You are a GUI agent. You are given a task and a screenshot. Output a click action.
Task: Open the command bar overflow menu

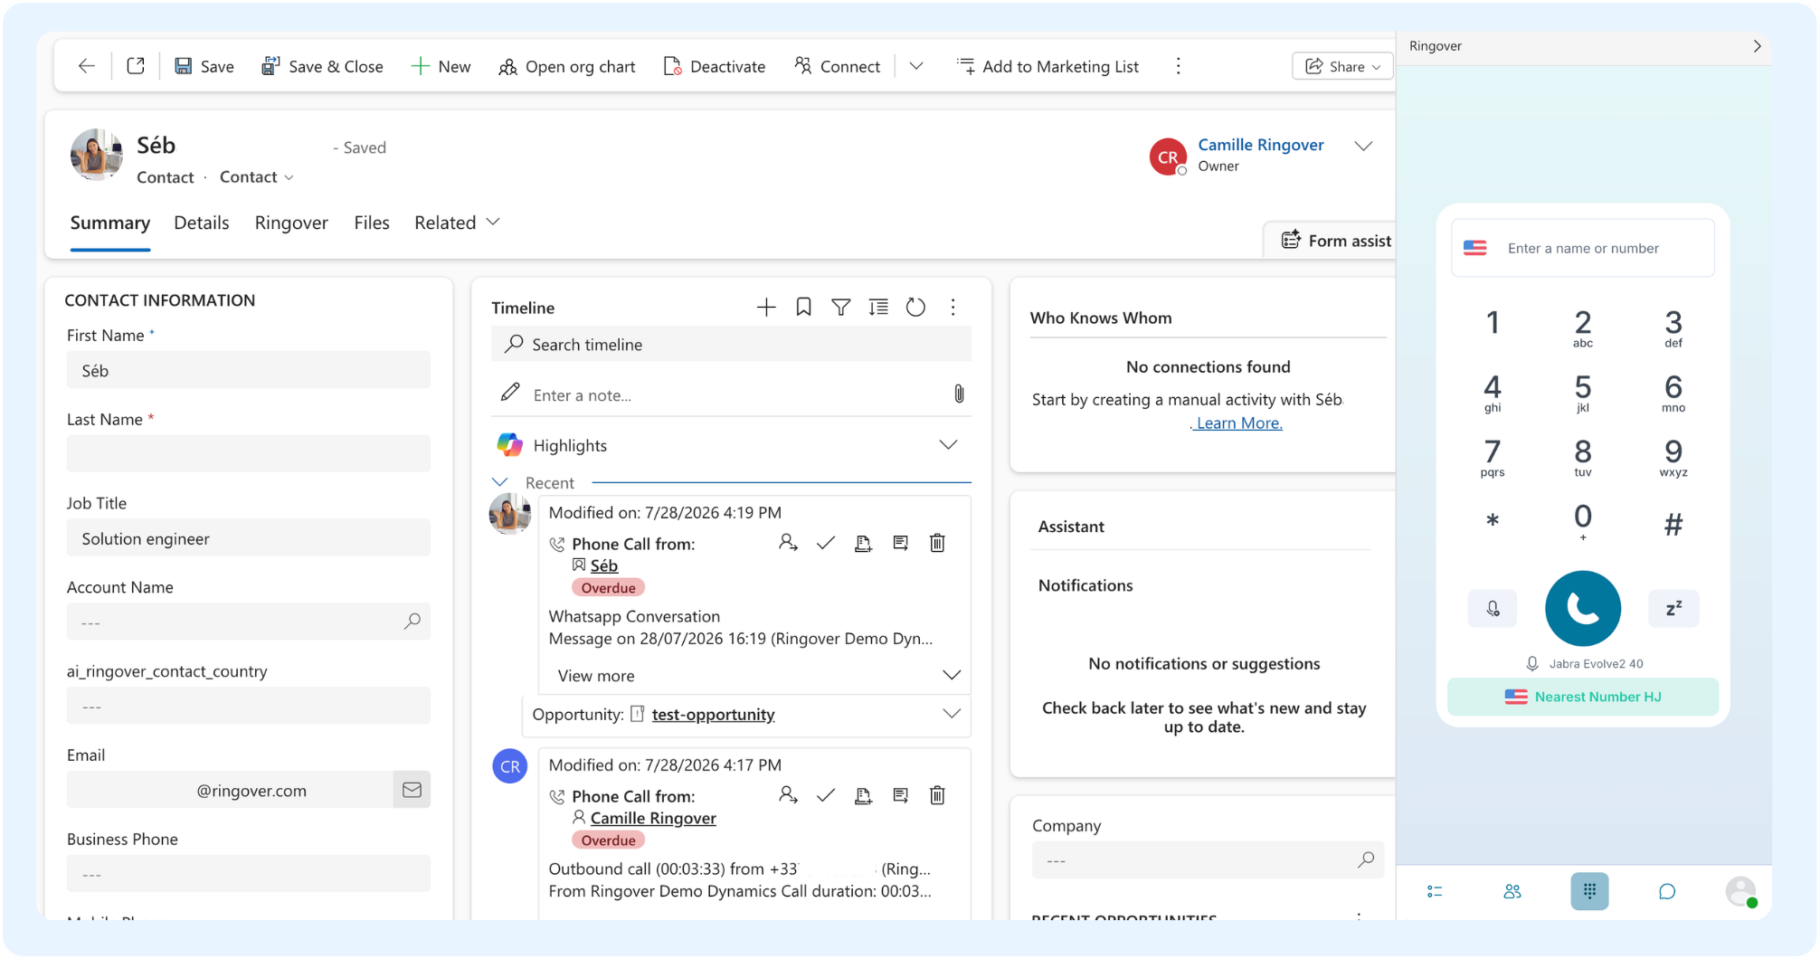pyautogui.click(x=1178, y=66)
